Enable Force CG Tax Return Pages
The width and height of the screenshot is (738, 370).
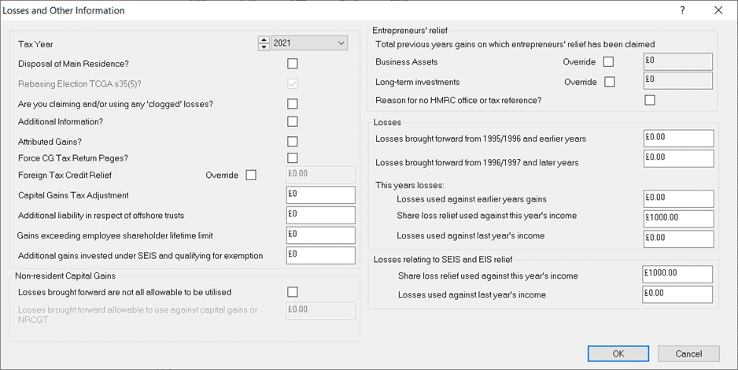tap(293, 158)
